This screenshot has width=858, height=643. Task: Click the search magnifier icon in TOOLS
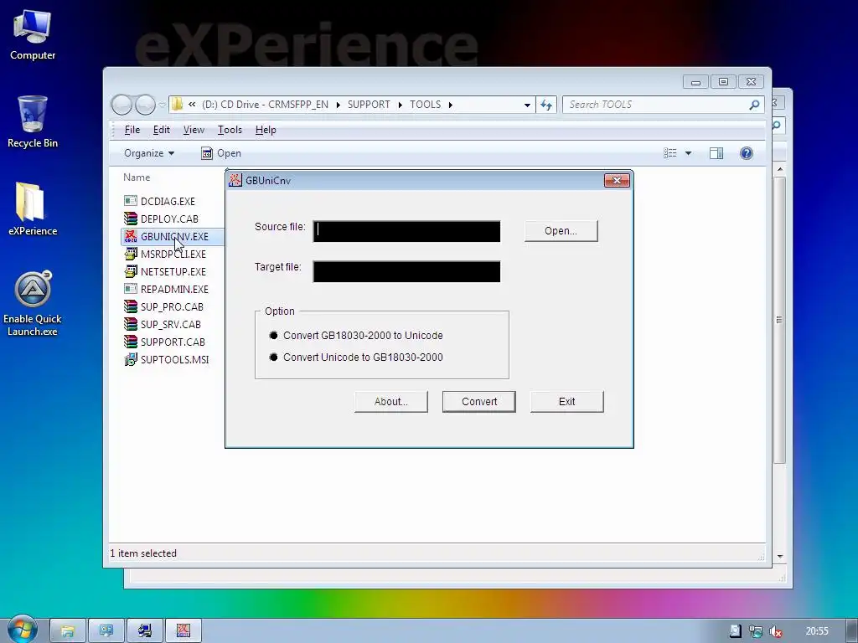(x=754, y=105)
